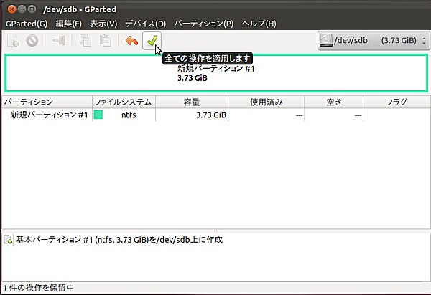Click the パーティション column header
Image resolution: width=431 pixels, height=295 pixels.
click(x=47, y=102)
